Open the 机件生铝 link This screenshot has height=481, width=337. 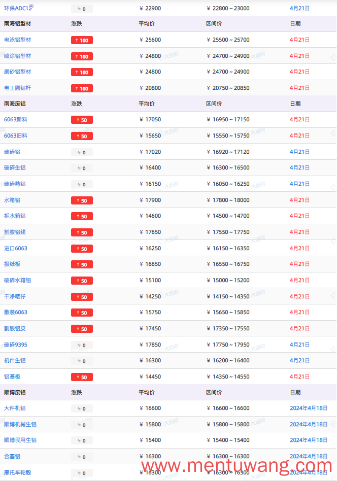pos(15,360)
